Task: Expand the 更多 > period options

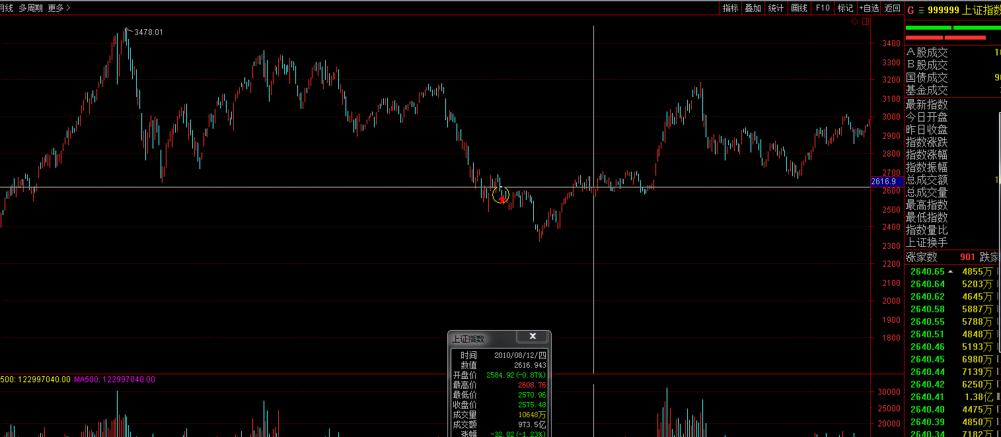Action: coord(59,8)
